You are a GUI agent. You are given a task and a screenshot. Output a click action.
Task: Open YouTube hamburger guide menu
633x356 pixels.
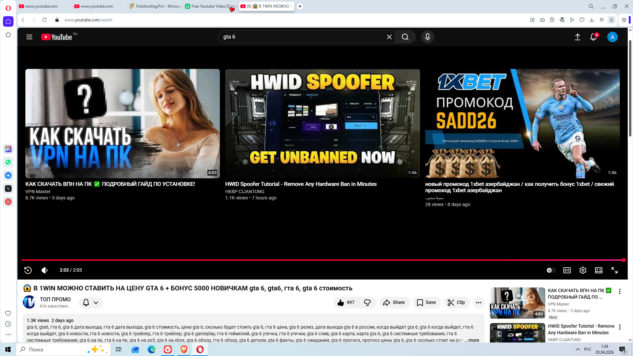click(29, 37)
